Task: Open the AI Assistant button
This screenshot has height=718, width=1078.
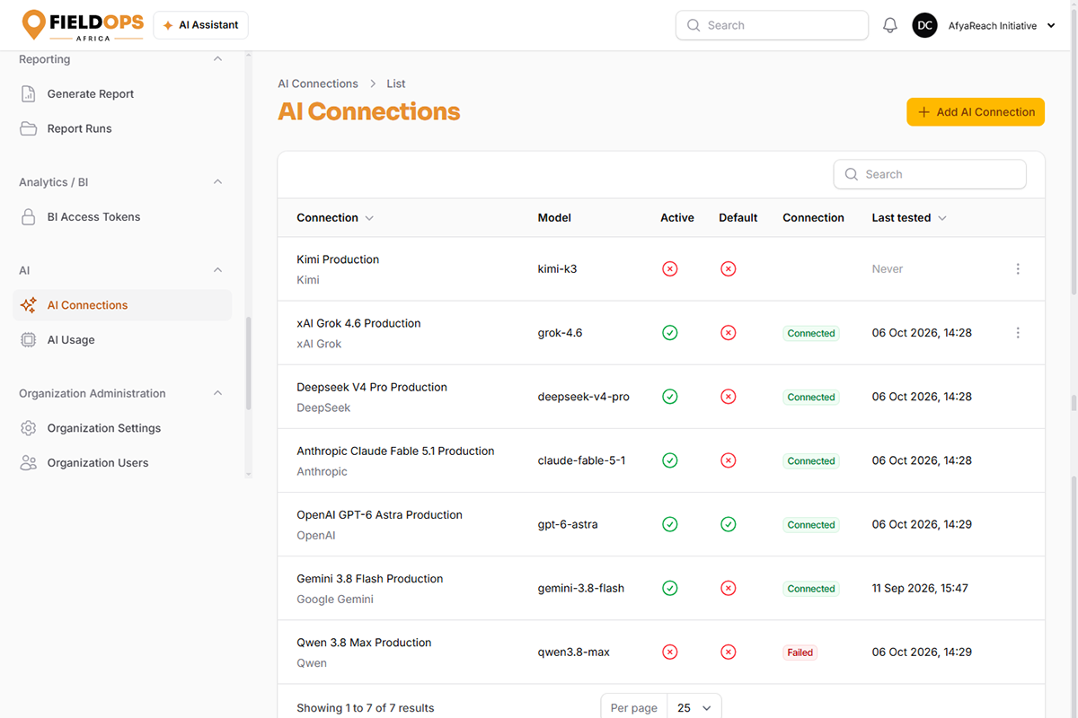Action: 200,25
